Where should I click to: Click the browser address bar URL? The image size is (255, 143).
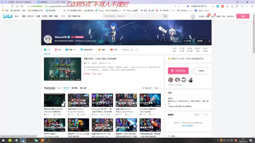[x=59, y=6]
